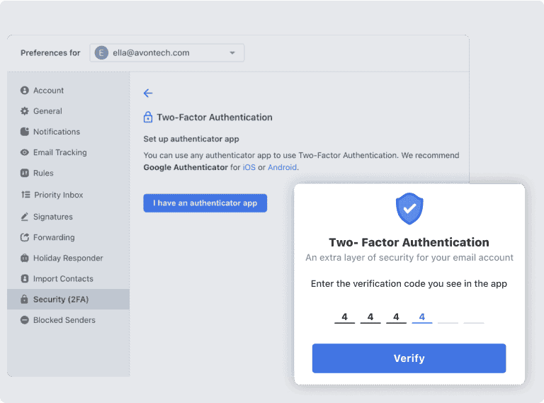Switch to Notifications section
544x403 pixels.
pos(68,132)
